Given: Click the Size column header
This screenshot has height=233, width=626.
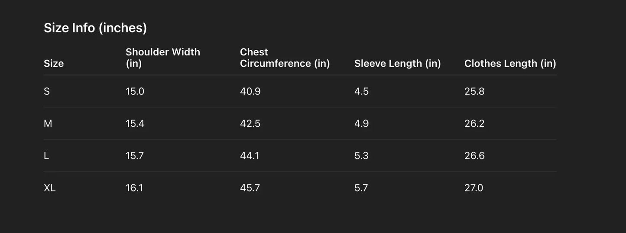Looking at the screenshot, I should (54, 64).
